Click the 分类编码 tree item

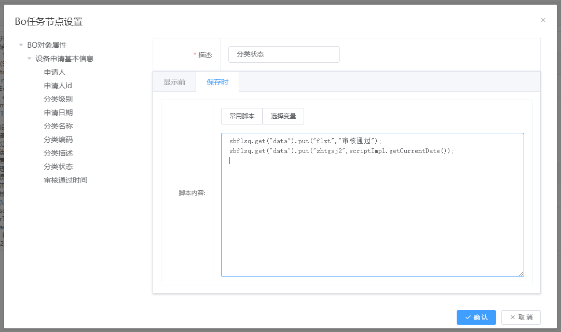click(x=58, y=140)
